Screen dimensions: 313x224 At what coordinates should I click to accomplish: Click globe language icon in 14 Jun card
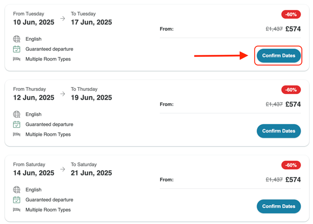point(17,190)
